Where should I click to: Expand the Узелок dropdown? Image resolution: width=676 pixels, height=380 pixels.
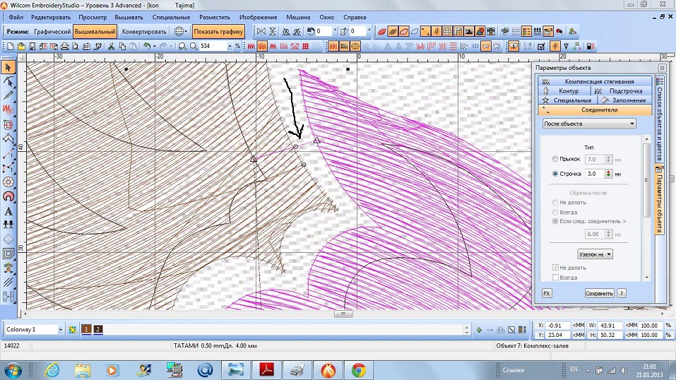(x=594, y=254)
